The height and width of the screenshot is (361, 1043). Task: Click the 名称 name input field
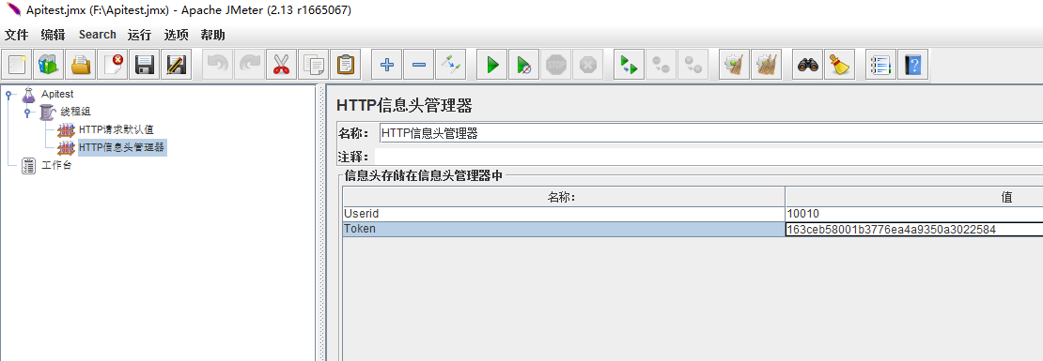pyautogui.click(x=711, y=133)
